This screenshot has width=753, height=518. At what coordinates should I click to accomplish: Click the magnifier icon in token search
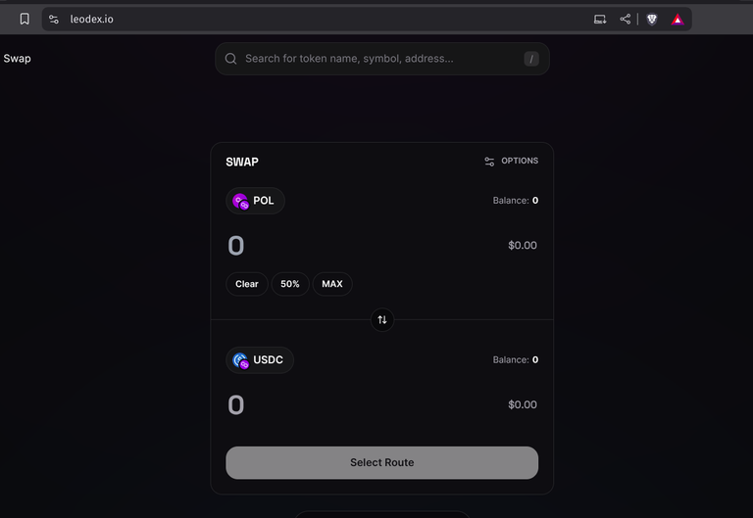(x=231, y=59)
